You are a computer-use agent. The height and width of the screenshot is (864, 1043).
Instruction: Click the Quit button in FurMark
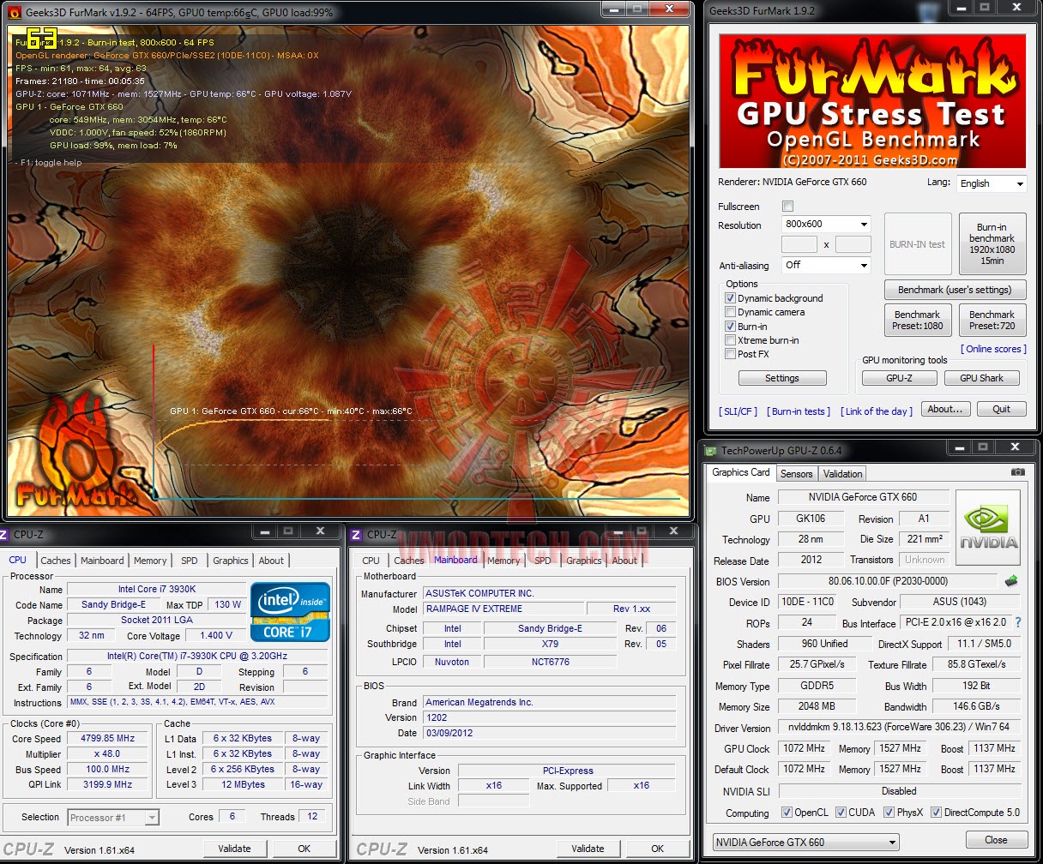(1001, 409)
